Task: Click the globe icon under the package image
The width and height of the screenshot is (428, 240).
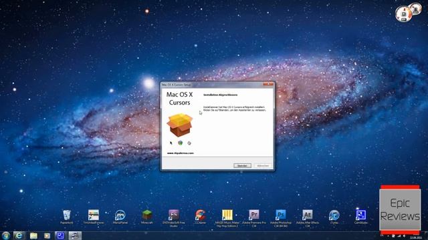Action: point(180,143)
